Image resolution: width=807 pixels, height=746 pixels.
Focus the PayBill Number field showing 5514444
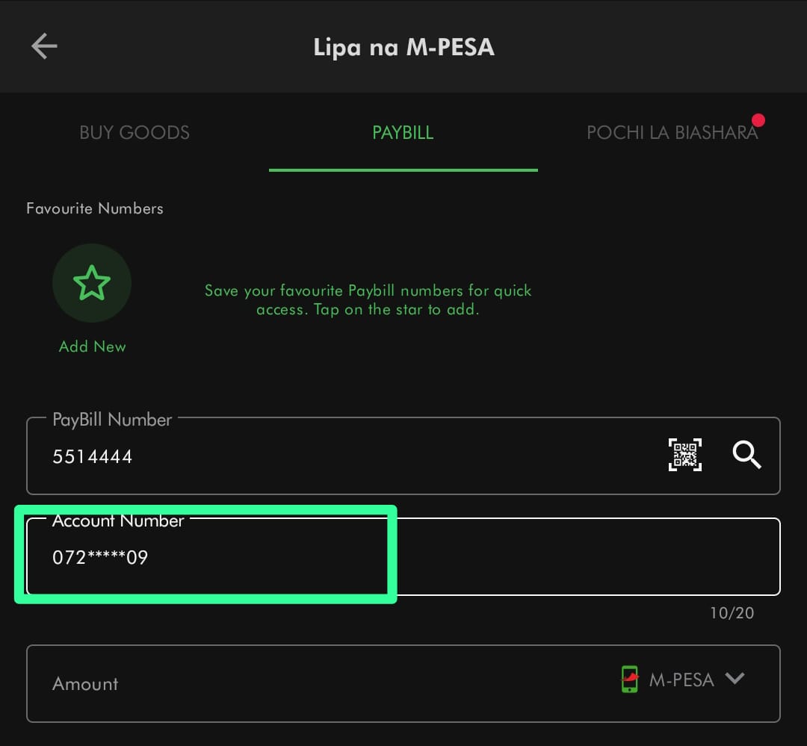[336, 457]
